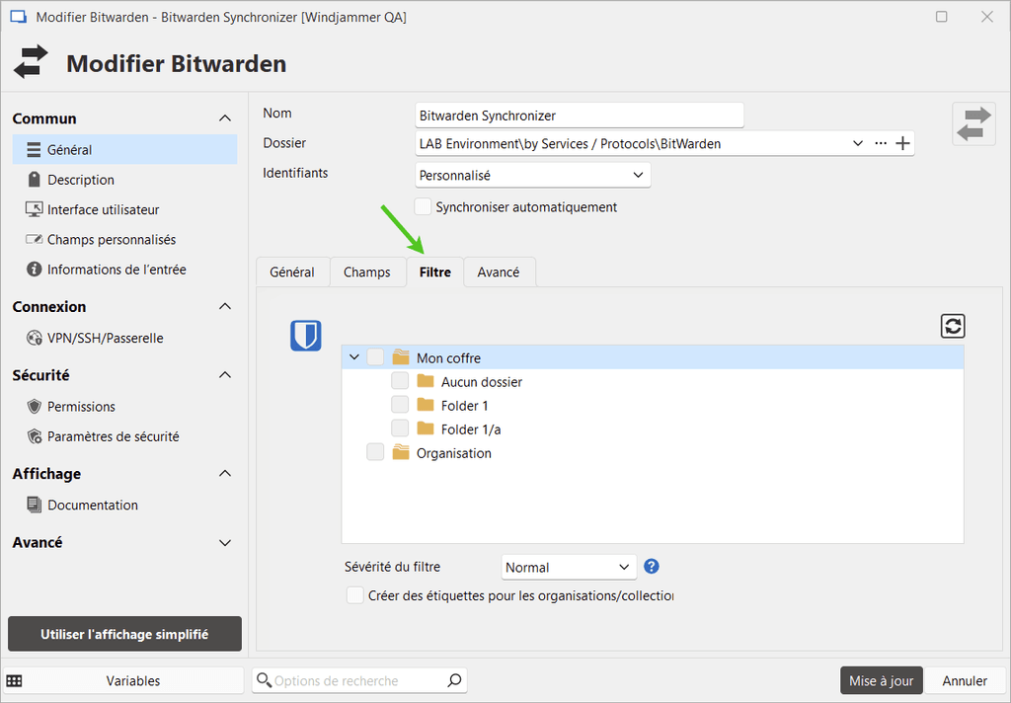Click the refresh icon above the folder tree
1011x703 pixels.
pyautogui.click(x=953, y=327)
